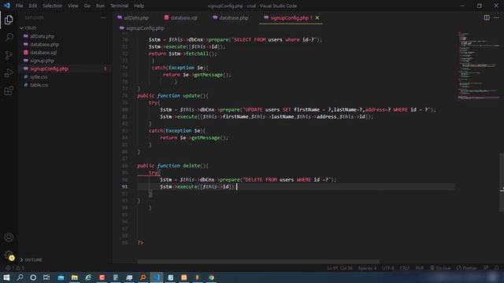Open the Selection menu
The image size is (504, 283).
[53, 6]
